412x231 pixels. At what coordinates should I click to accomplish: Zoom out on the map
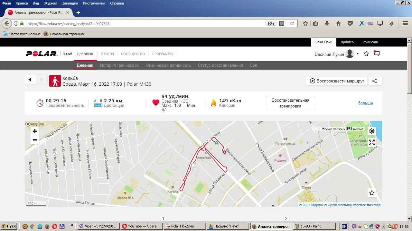tap(35, 140)
